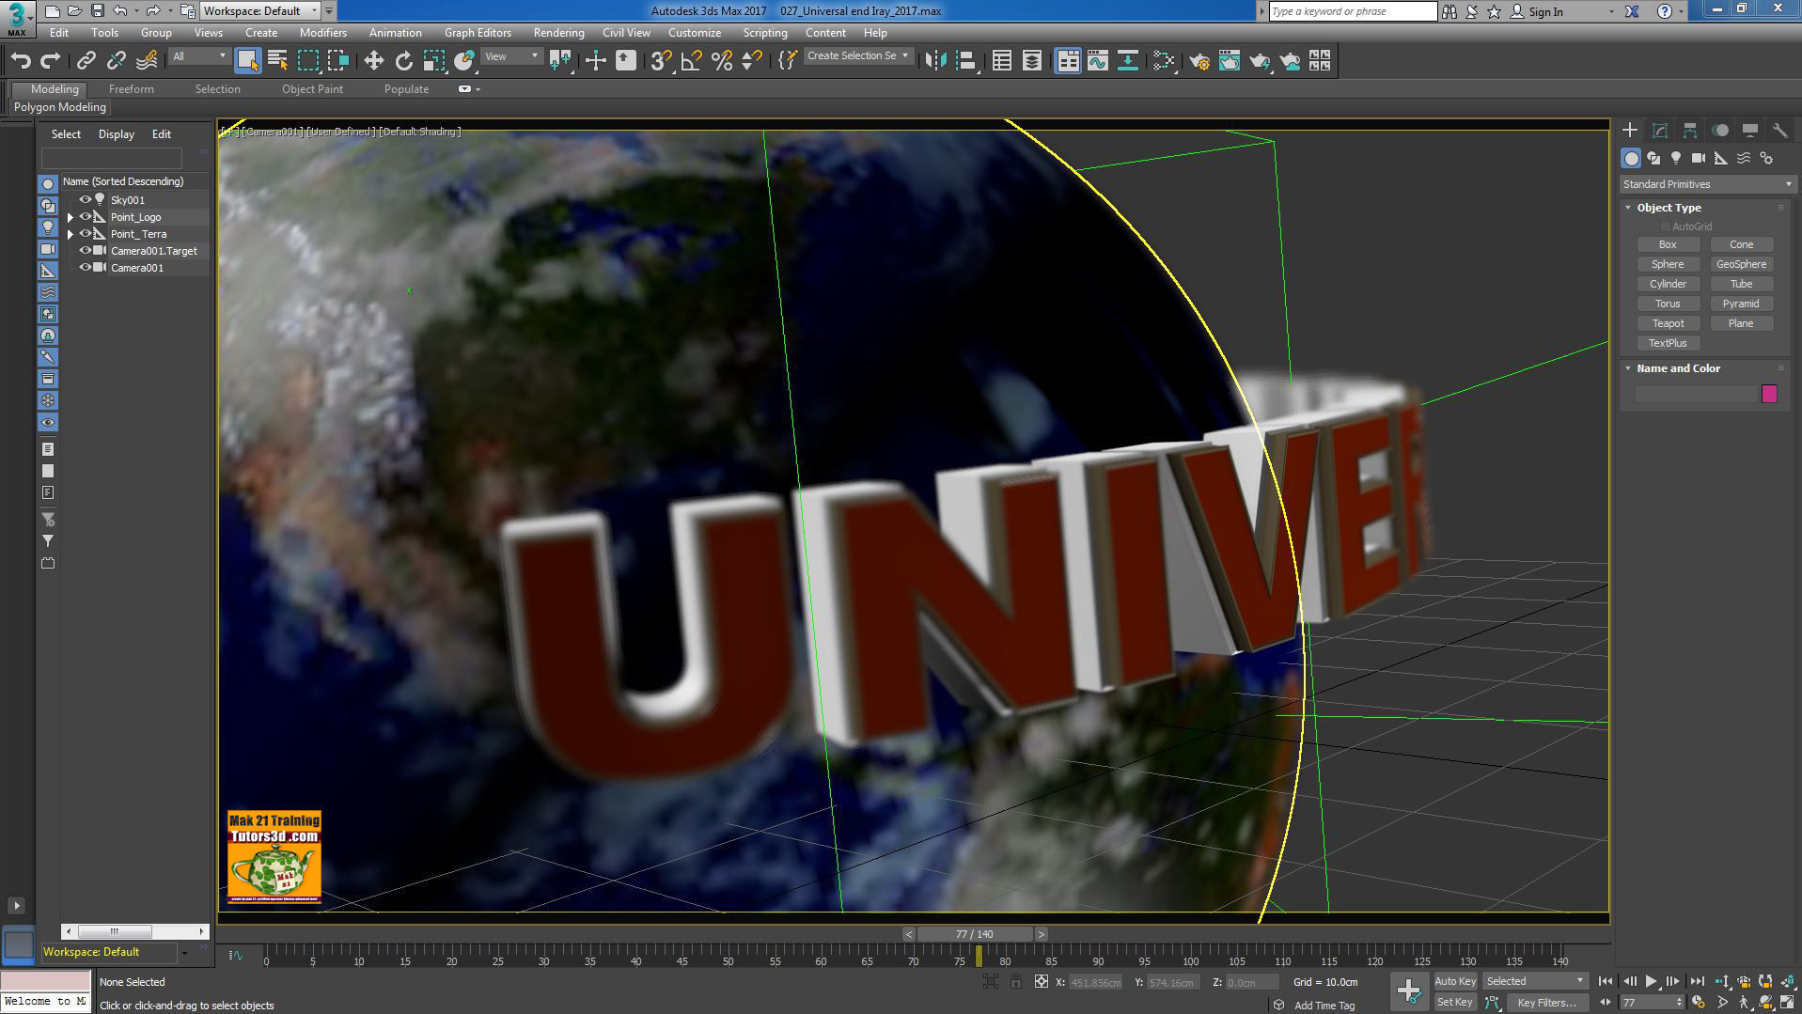Open the Modify command panel
This screenshot has width=1802, height=1014.
pos(1660,131)
